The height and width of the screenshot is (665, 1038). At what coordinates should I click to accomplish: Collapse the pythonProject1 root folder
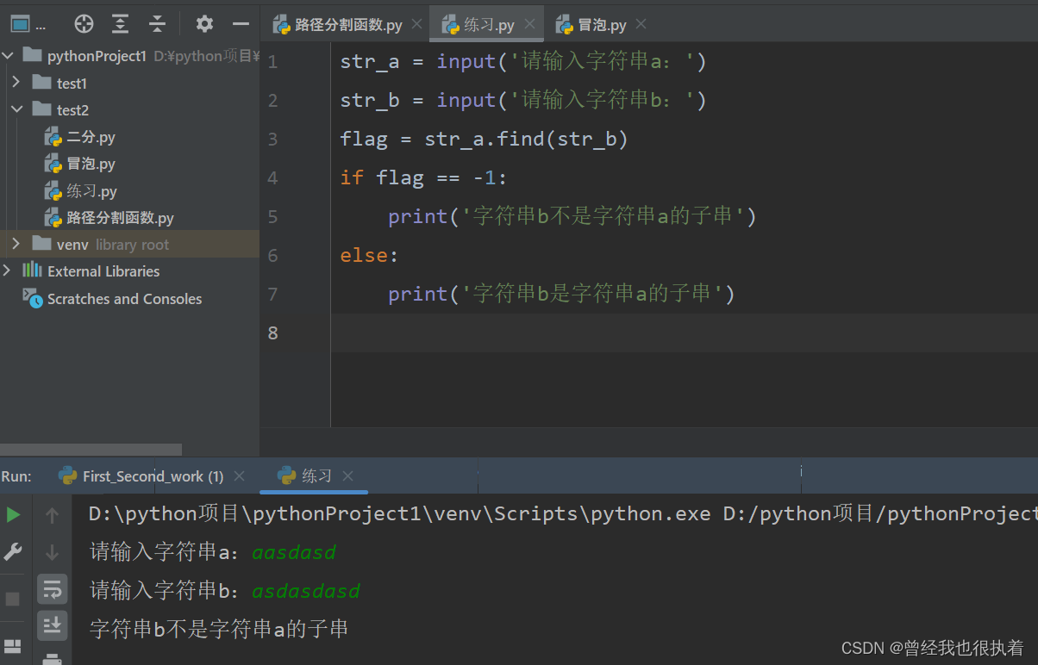[x=9, y=56]
